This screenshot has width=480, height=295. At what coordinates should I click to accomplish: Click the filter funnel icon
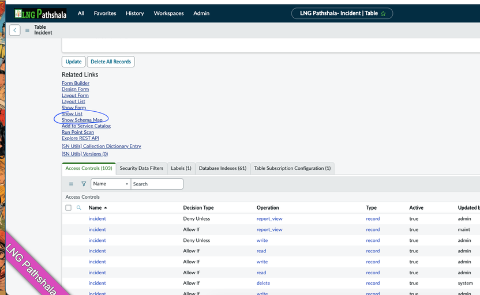(x=84, y=184)
